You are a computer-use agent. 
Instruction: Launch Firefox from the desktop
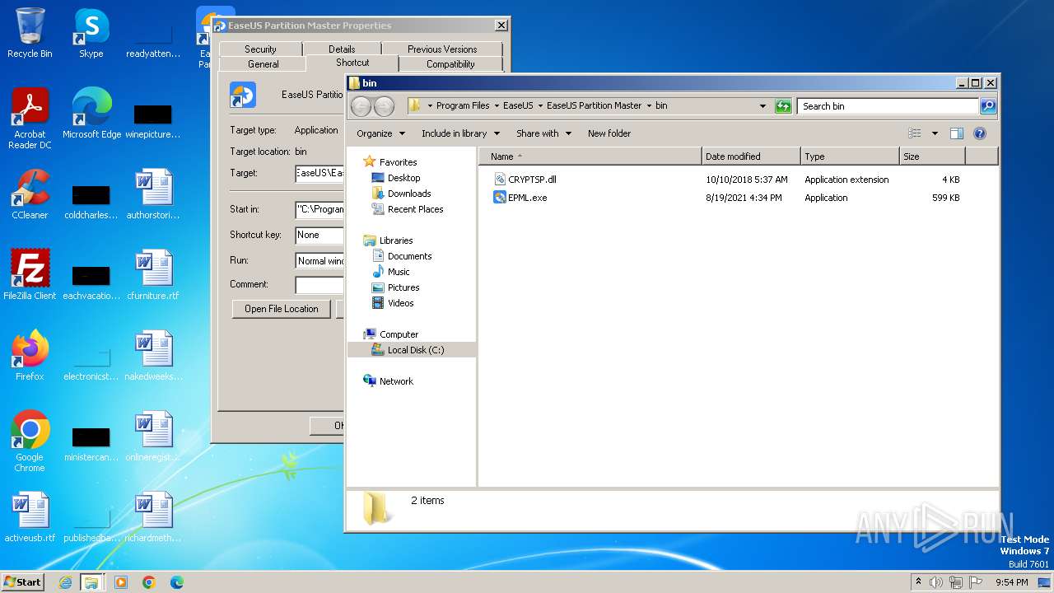tap(30, 356)
